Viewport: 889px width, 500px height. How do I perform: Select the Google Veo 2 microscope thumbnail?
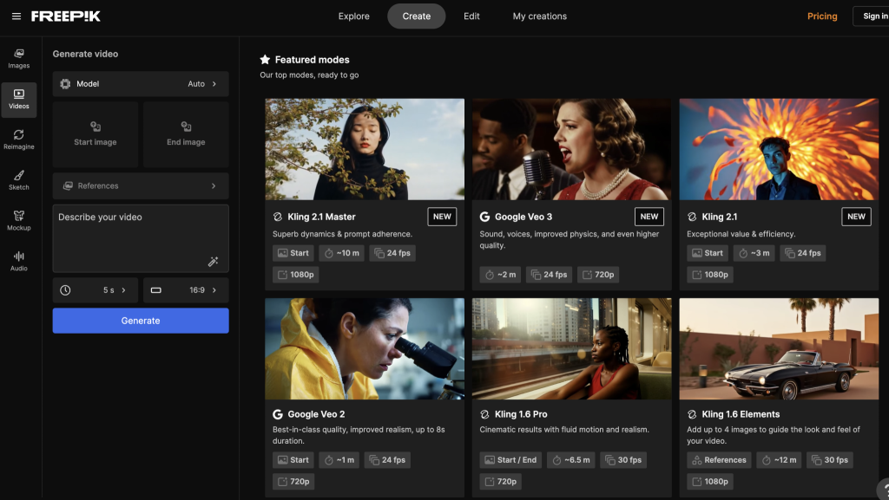(x=365, y=349)
